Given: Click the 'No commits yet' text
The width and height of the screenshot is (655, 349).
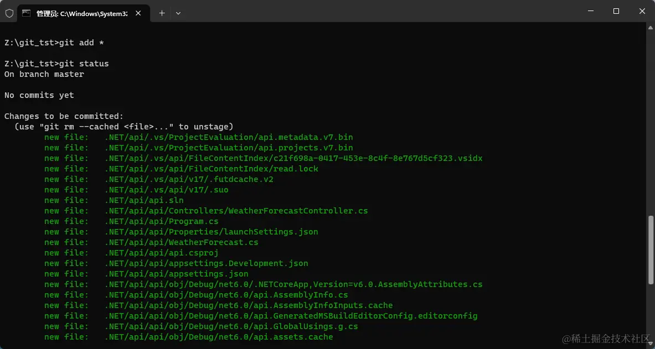Looking at the screenshot, I should 39,95.
